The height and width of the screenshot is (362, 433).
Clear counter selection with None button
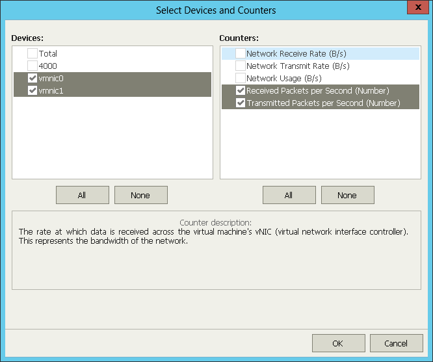(348, 195)
